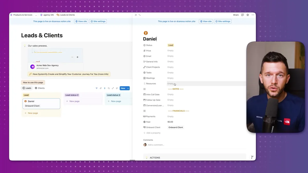308x173 pixels.
Task: Open the search icon in the Leads database toolbar
Action: (109, 88)
